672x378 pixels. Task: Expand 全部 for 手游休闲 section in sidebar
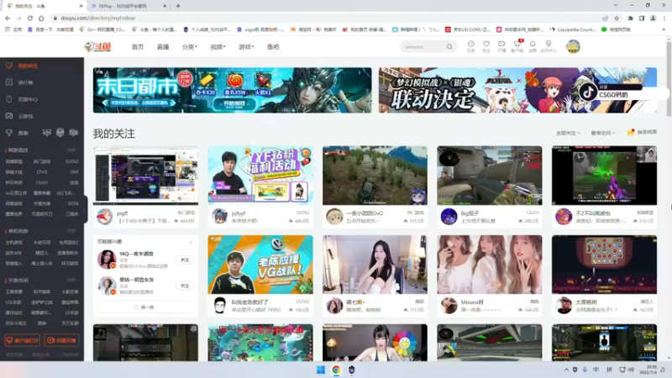click(x=72, y=280)
